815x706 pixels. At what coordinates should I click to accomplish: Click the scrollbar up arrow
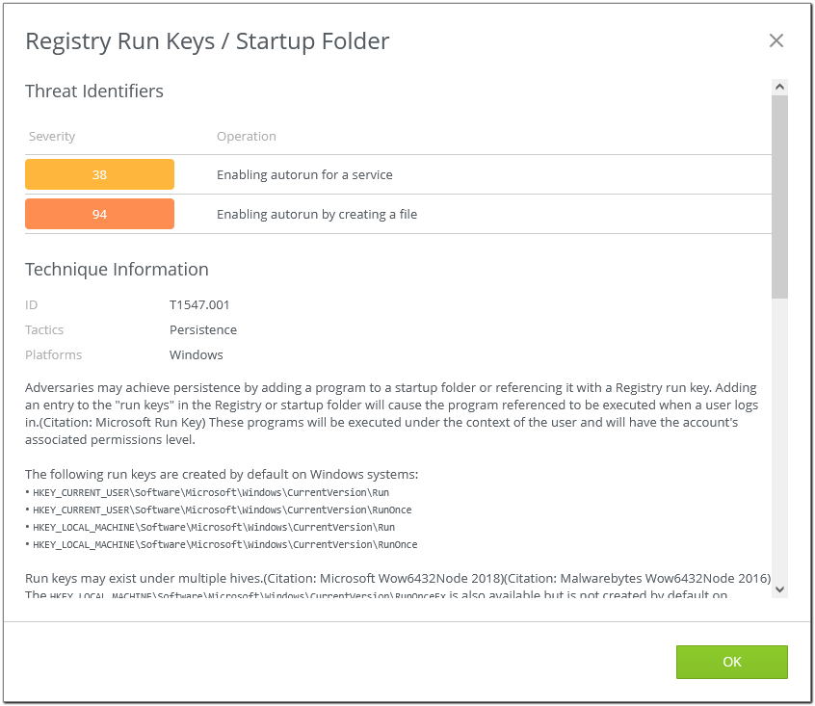pyautogui.click(x=780, y=87)
